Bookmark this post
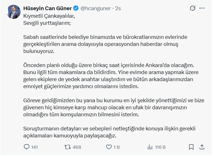The image size is (215, 156). (191, 147)
